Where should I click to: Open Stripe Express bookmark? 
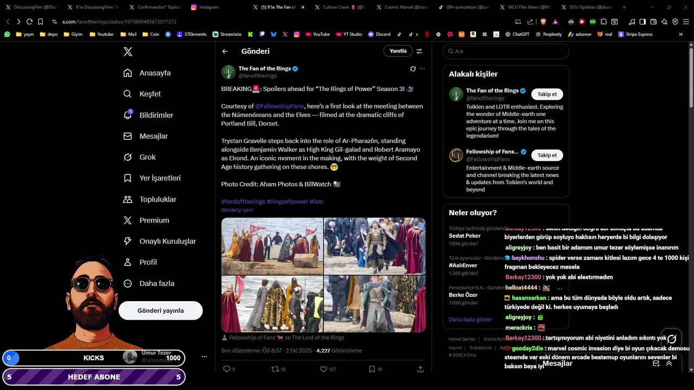635,34
